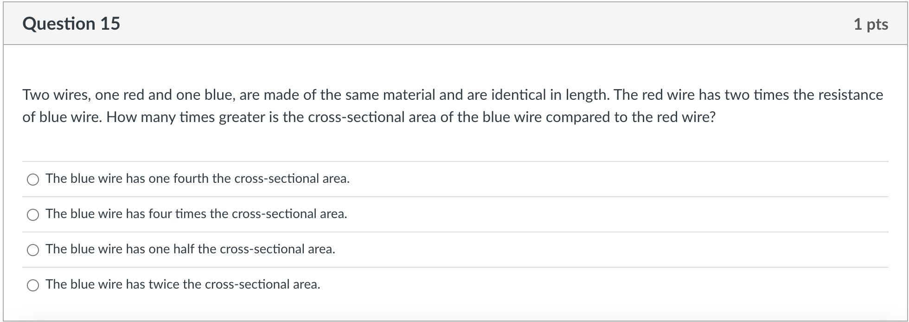This screenshot has width=909, height=322.
Task: Click the Question 15 header text
Action: coord(72,23)
